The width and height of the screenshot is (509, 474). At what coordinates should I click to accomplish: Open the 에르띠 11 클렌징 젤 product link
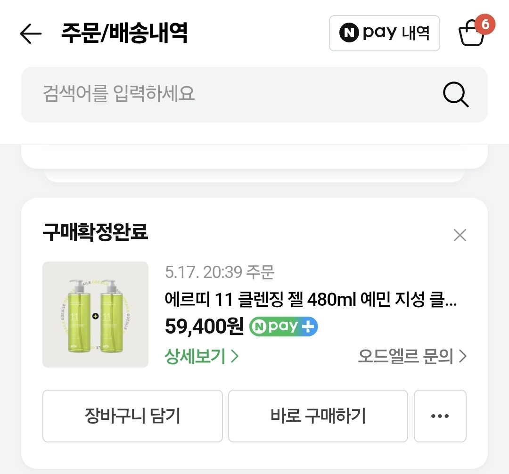point(311,300)
